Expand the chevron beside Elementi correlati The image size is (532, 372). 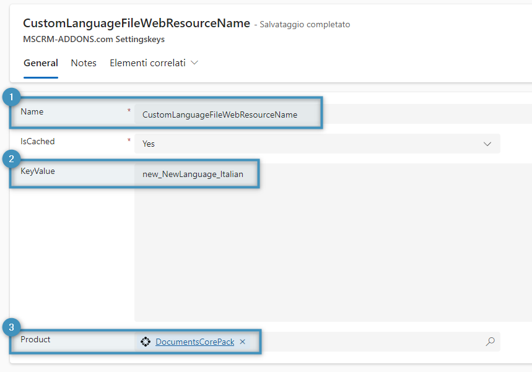[194, 63]
